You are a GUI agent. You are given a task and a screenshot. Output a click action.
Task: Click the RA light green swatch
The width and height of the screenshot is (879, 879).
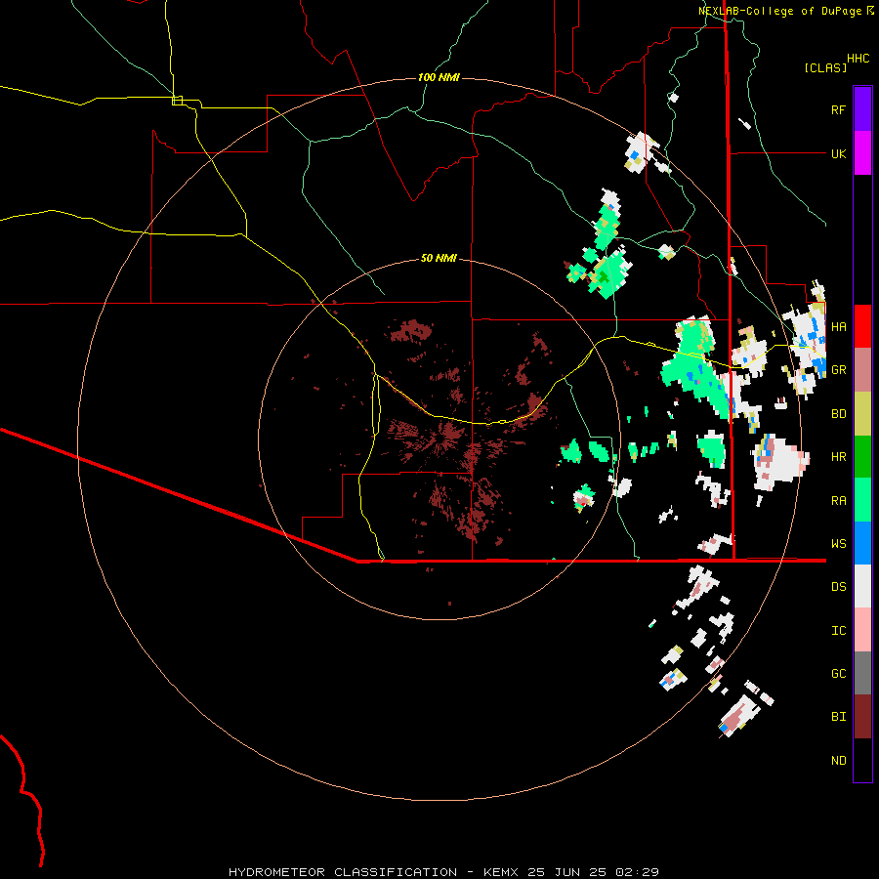pyautogui.click(x=862, y=500)
